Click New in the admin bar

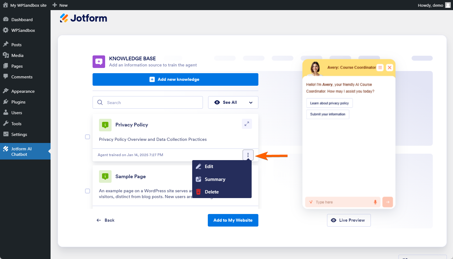[60, 5]
